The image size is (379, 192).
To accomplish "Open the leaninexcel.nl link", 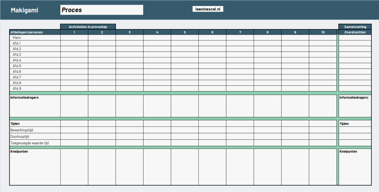I will [x=208, y=9].
